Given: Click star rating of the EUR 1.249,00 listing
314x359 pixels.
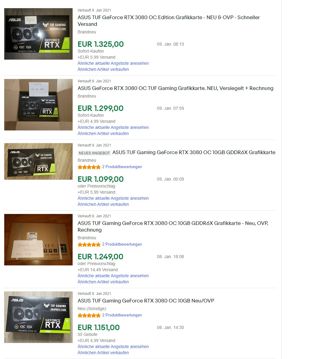Looking at the screenshot, I should tap(89, 244).
